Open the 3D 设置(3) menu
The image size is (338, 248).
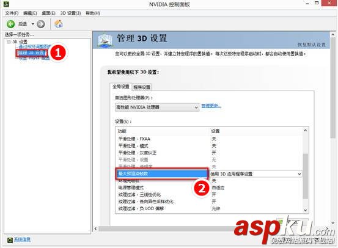tap(70, 13)
